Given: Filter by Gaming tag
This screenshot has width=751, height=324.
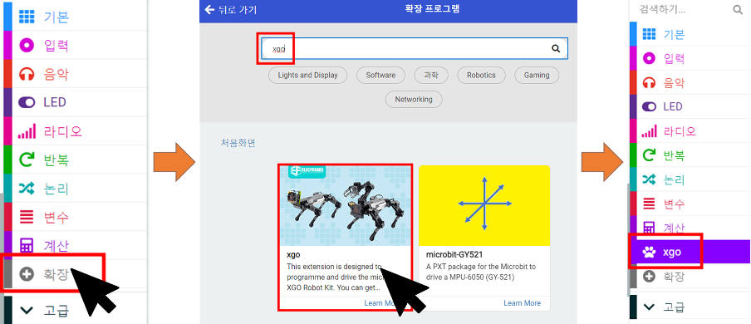Looking at the screenshot, I should [537, 76].
